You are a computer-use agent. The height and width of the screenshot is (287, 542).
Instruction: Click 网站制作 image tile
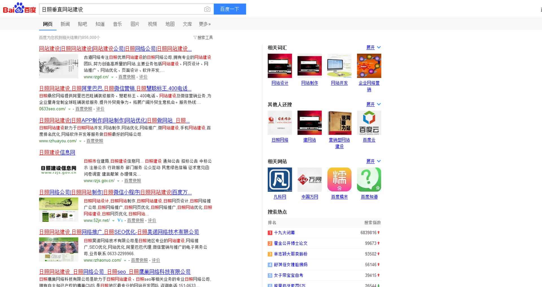point(310,66)
